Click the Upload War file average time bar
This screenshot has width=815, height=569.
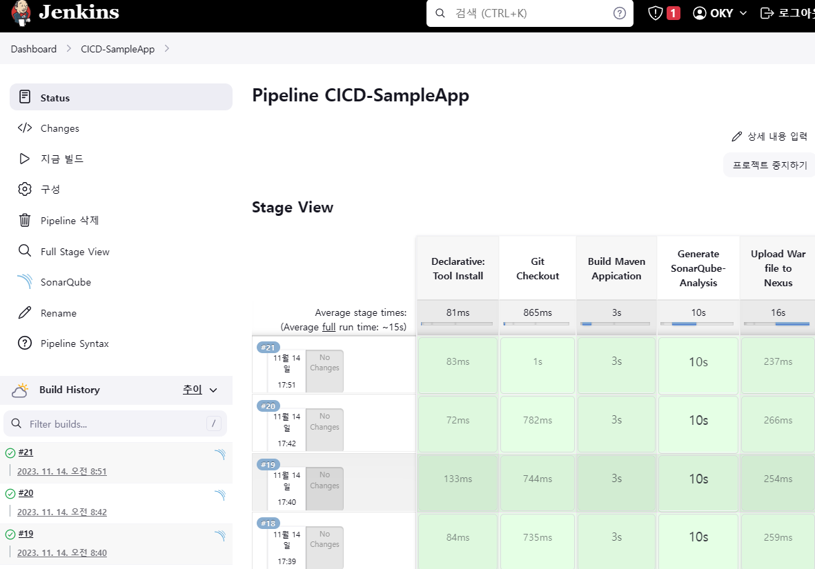776,323
